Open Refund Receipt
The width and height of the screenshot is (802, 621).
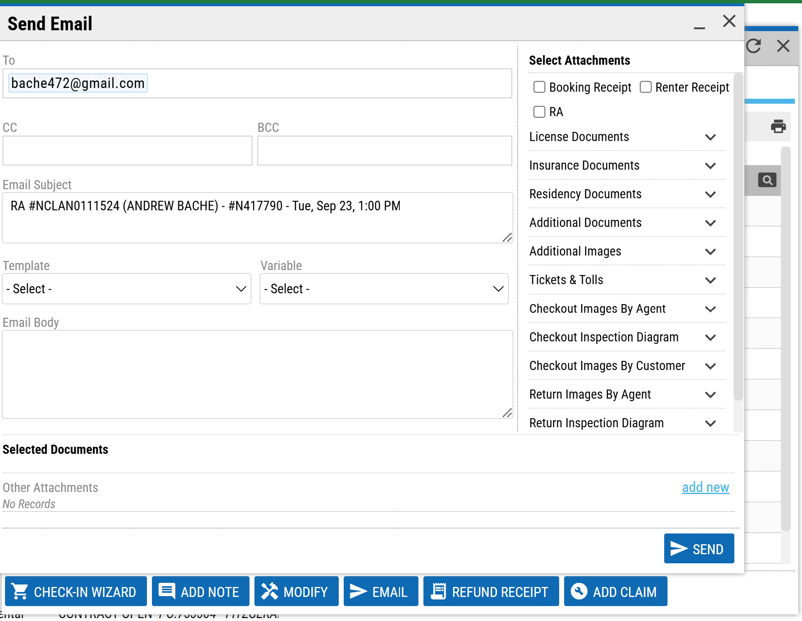[x=491, y=592]
